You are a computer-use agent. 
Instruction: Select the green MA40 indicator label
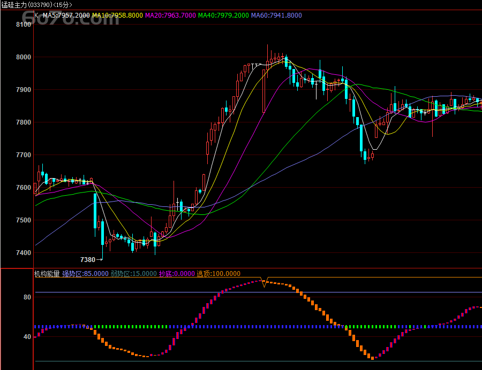tap(223, 16)
